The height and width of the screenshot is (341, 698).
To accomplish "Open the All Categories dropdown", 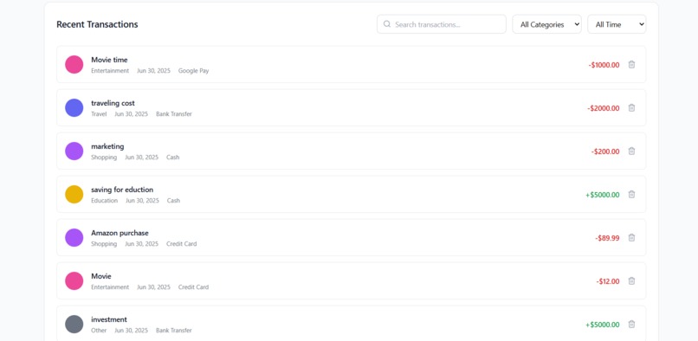I will [546, 24].
